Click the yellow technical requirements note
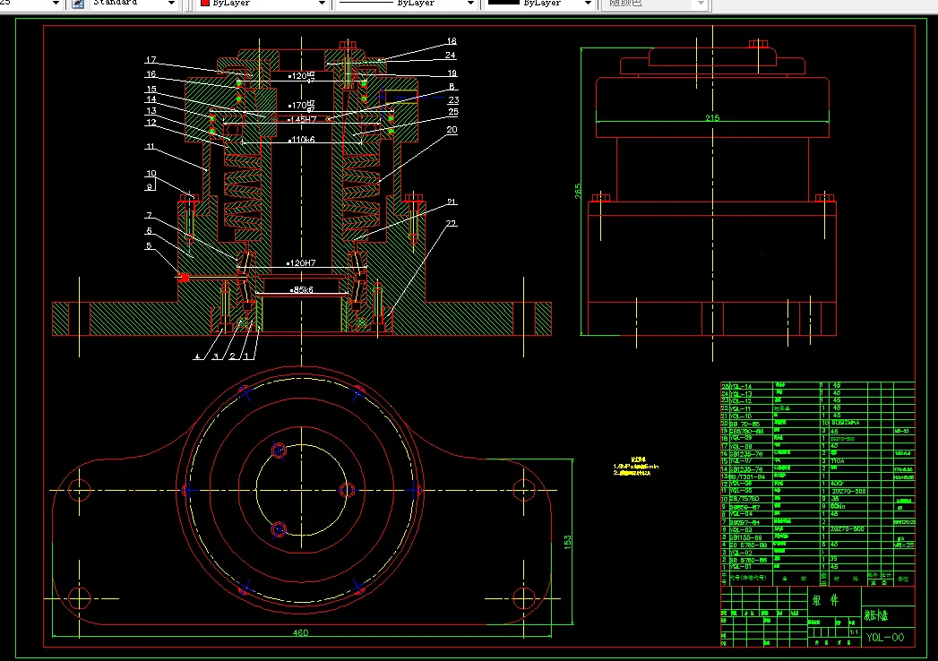 635,467
